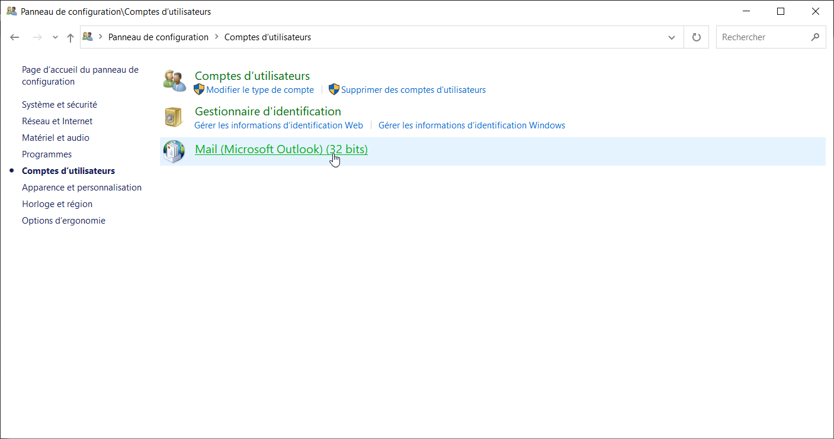
Task: Expand the address bar history dropdown
Action: point(671,37)
